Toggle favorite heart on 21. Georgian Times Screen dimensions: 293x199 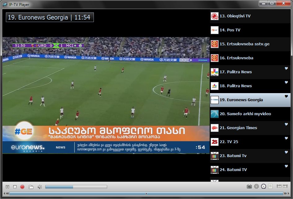coord(286,124)
